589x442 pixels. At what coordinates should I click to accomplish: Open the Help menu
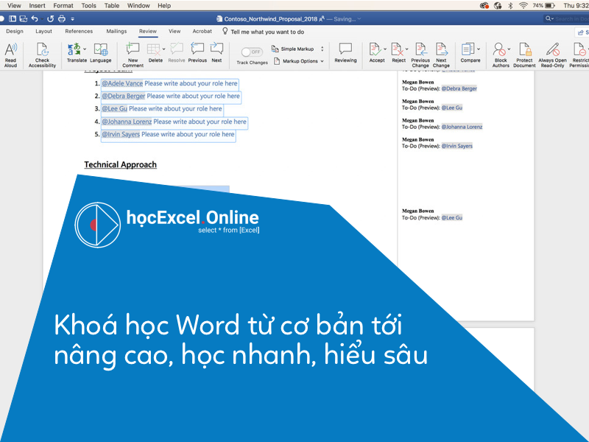[164, 6]
